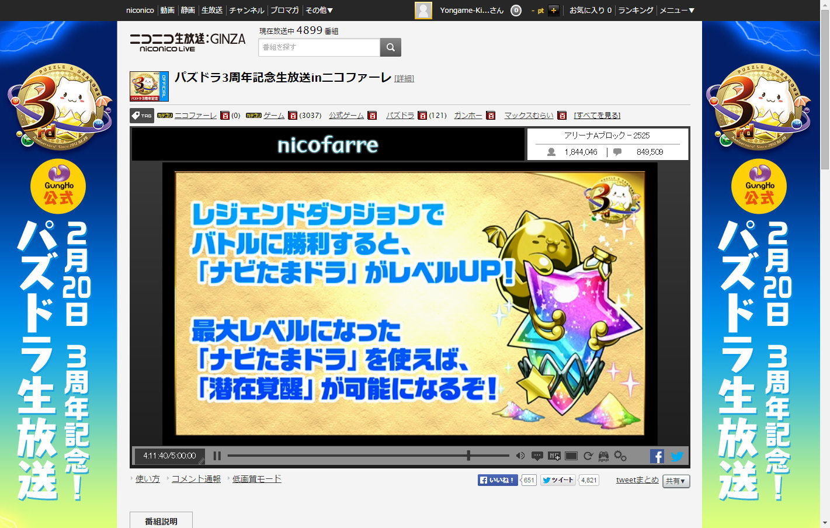Image resolution: width=830 pixels, height=528 pixels.
Task: Share broadcast via player Twitter icon
Action: (x=677, y=456)
